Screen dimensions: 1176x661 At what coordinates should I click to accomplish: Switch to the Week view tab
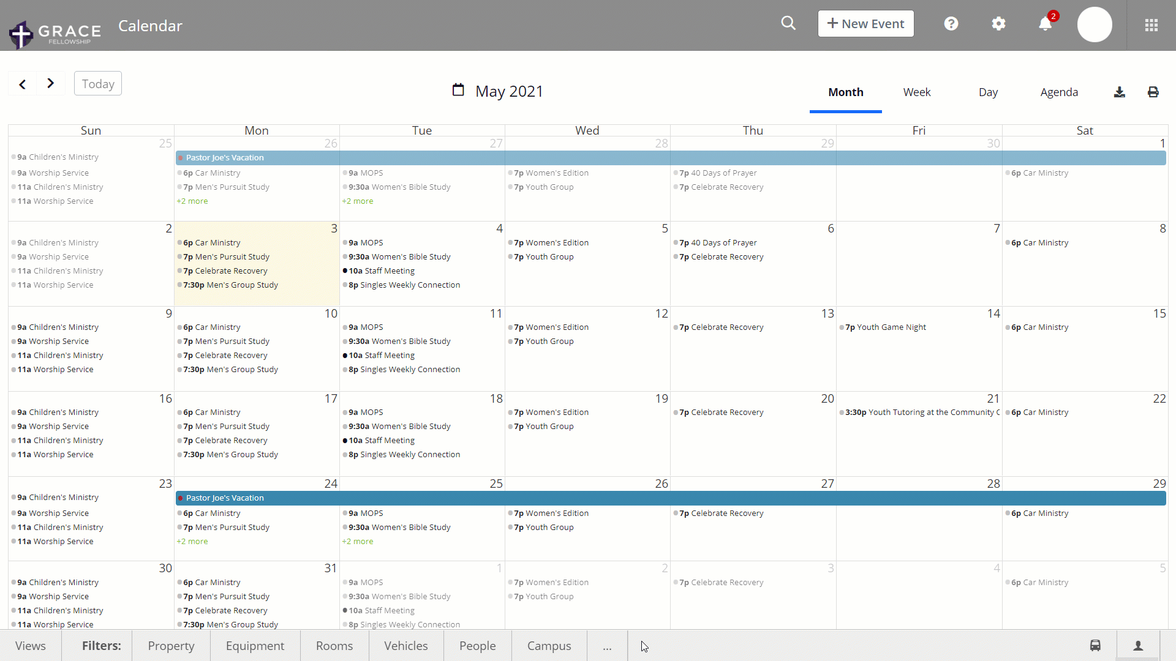(916, 92)
